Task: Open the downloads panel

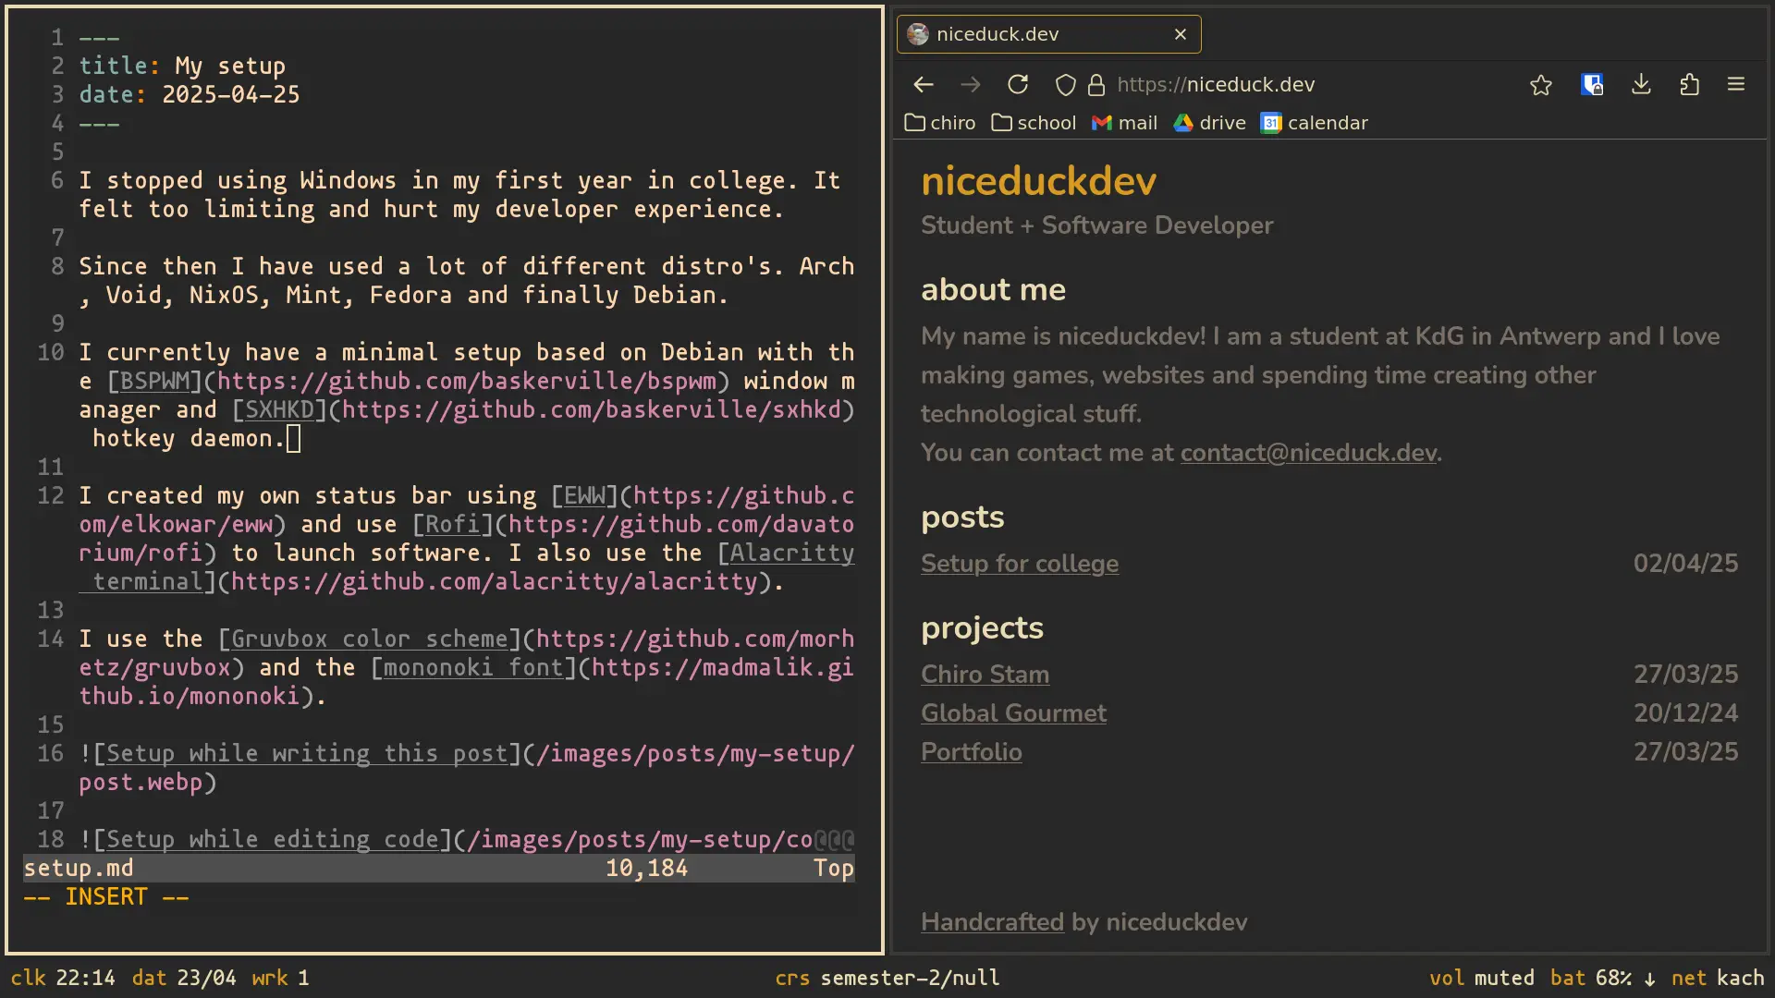Action: point(1641,84)
